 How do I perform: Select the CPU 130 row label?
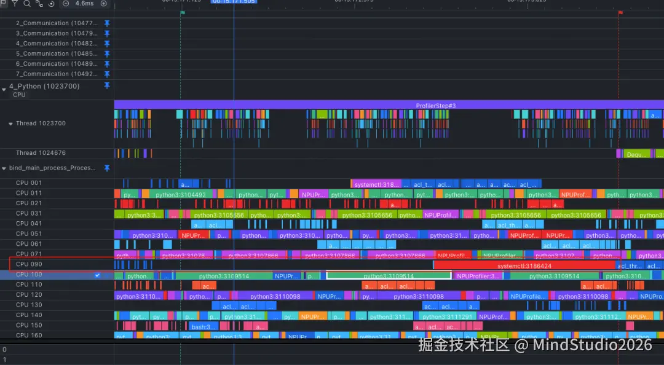click(x=29, y=305)
